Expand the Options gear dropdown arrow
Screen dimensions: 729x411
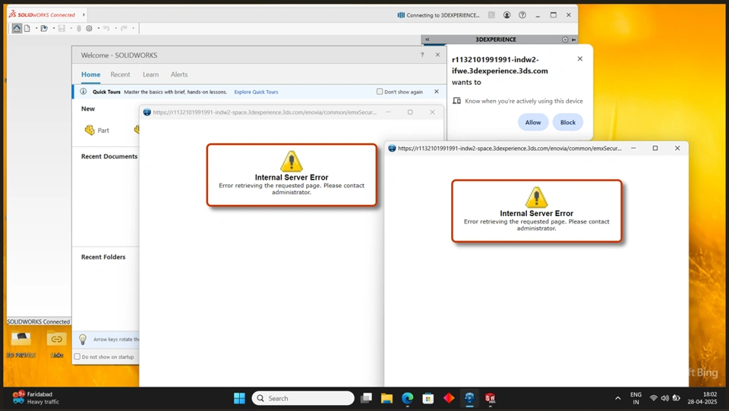98,28
